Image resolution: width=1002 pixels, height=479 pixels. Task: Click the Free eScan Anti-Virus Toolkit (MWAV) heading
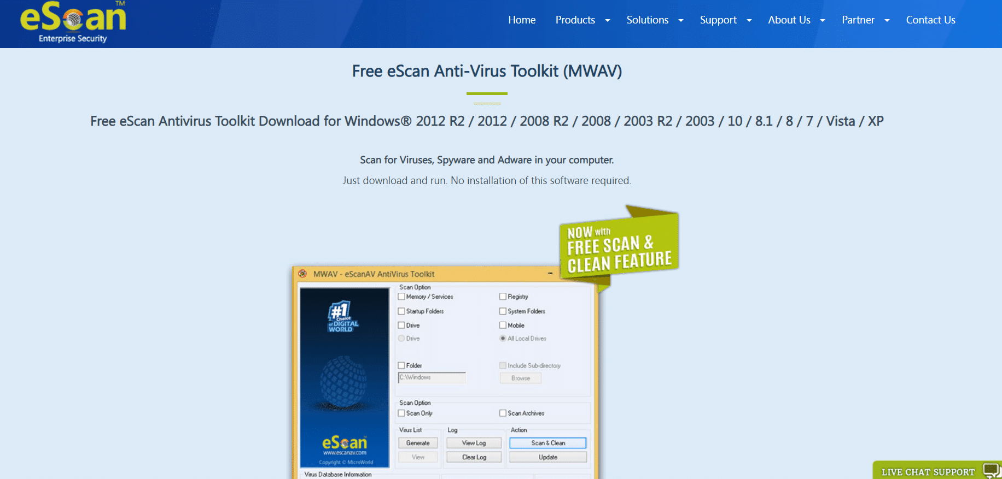(x=487, y=71)
